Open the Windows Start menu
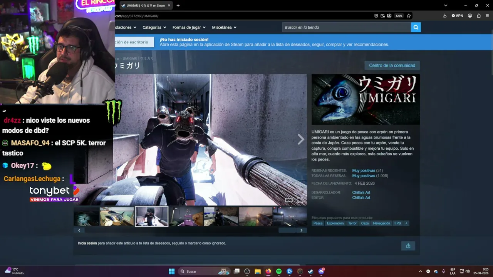 [172, 271]
